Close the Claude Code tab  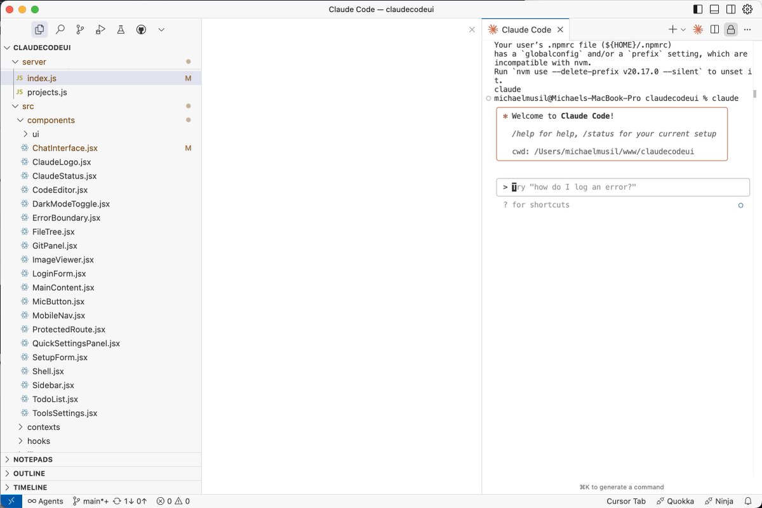pos(560,30)
